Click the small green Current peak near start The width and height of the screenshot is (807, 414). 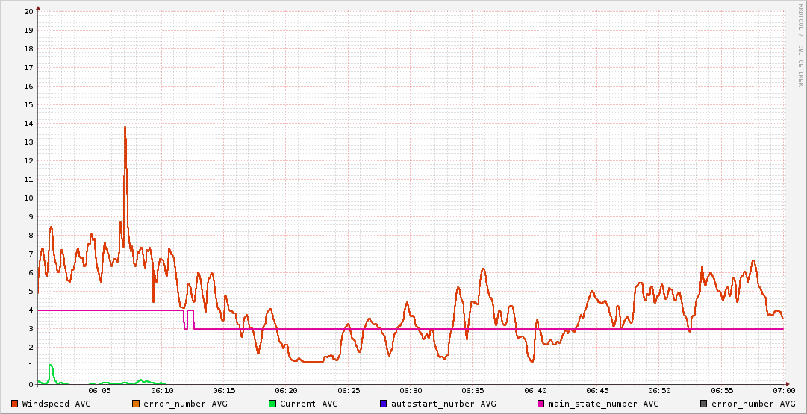50,366
